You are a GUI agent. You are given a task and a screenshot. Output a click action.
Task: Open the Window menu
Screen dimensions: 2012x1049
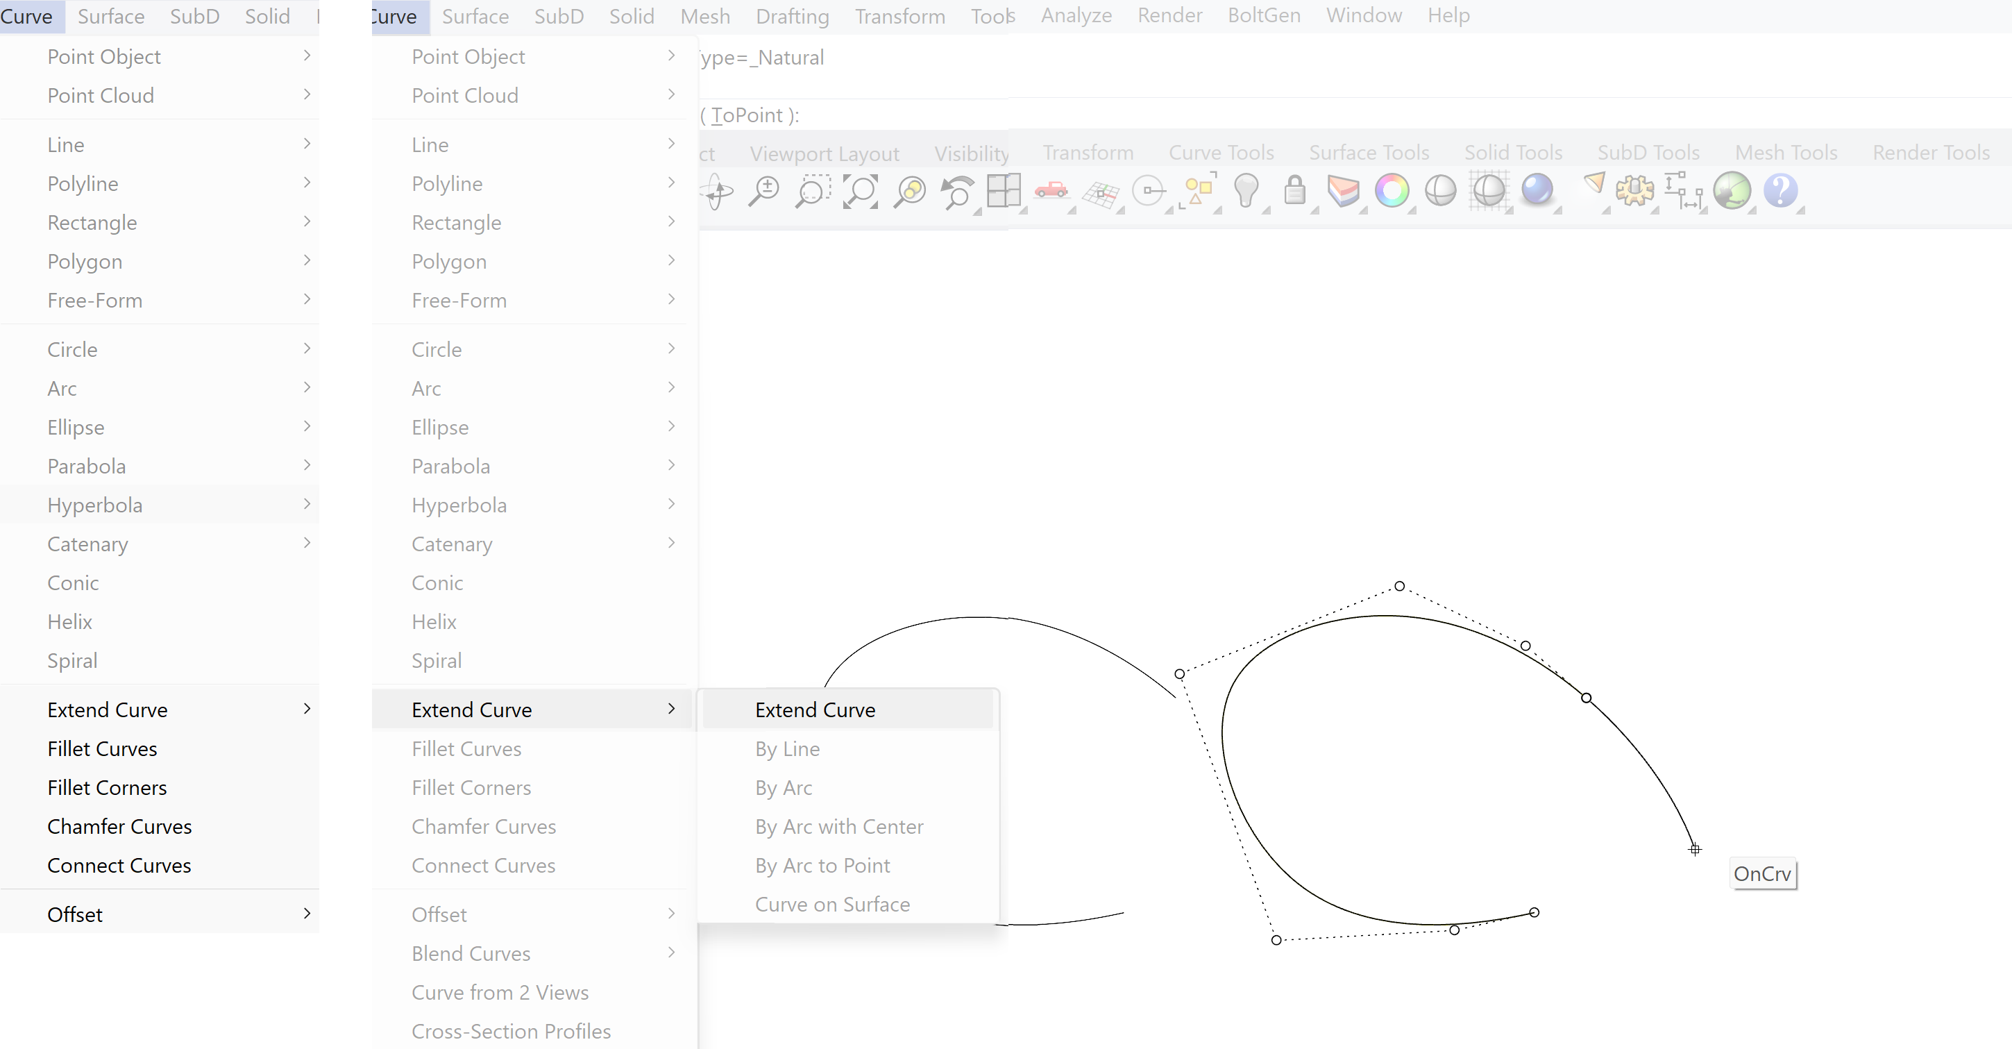pyautogui.click(x=1364, y=16)
